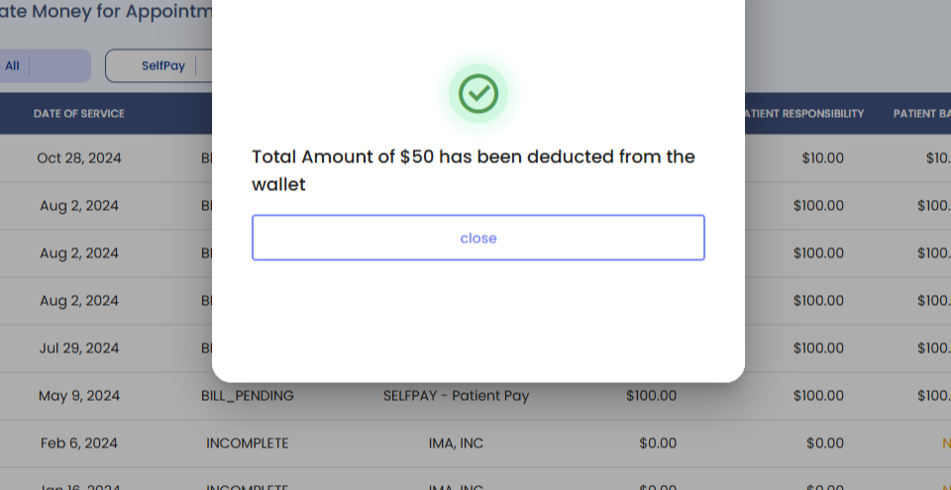Click the Date of Service column header

coord(79,114)
